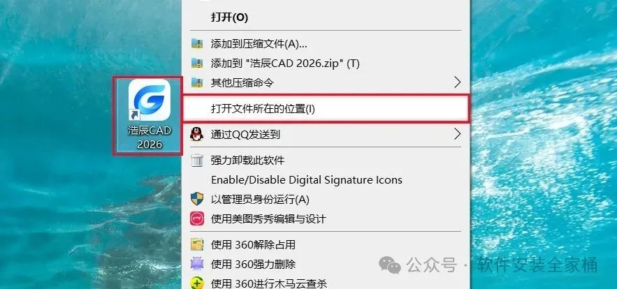Click the zip icon beside 添加到 "浩辰CAD 2026.zip"
The height and width of the screenshot is (289, 617).
197,63
